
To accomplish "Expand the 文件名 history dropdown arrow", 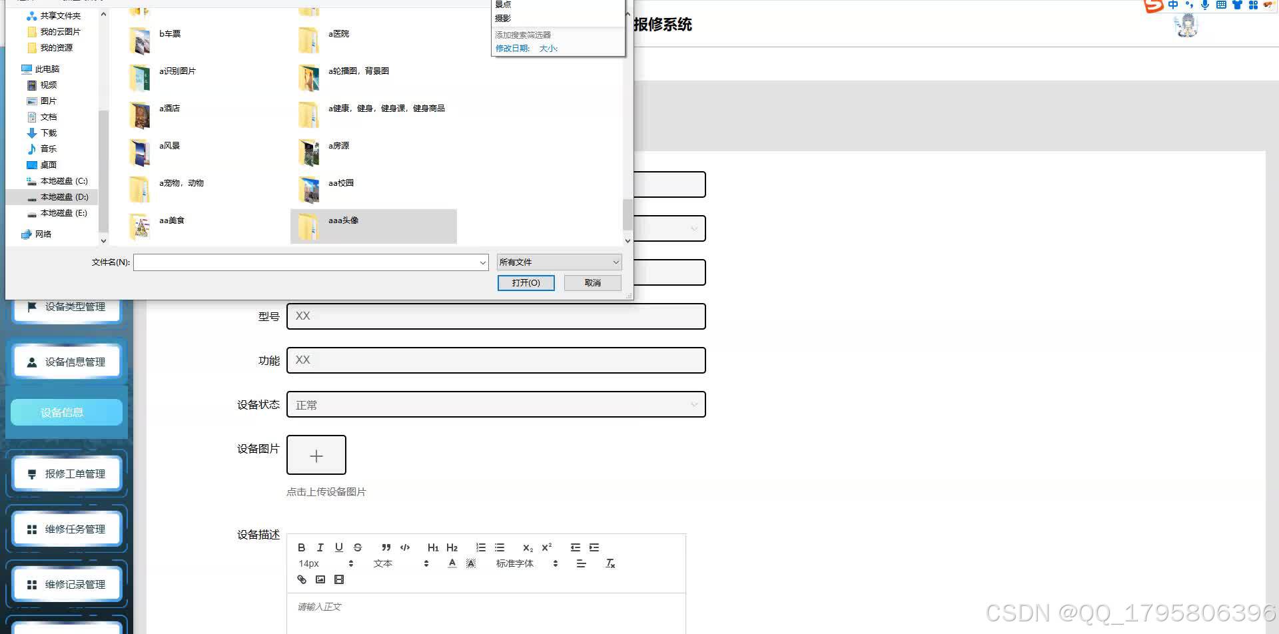I will [x=483, y=263].
